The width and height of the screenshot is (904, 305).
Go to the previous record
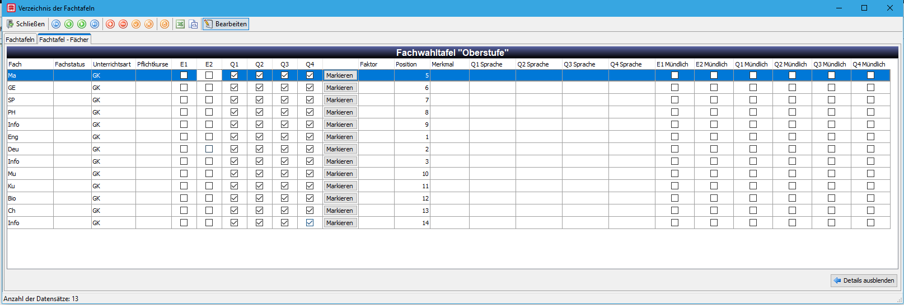click(69, 24)
